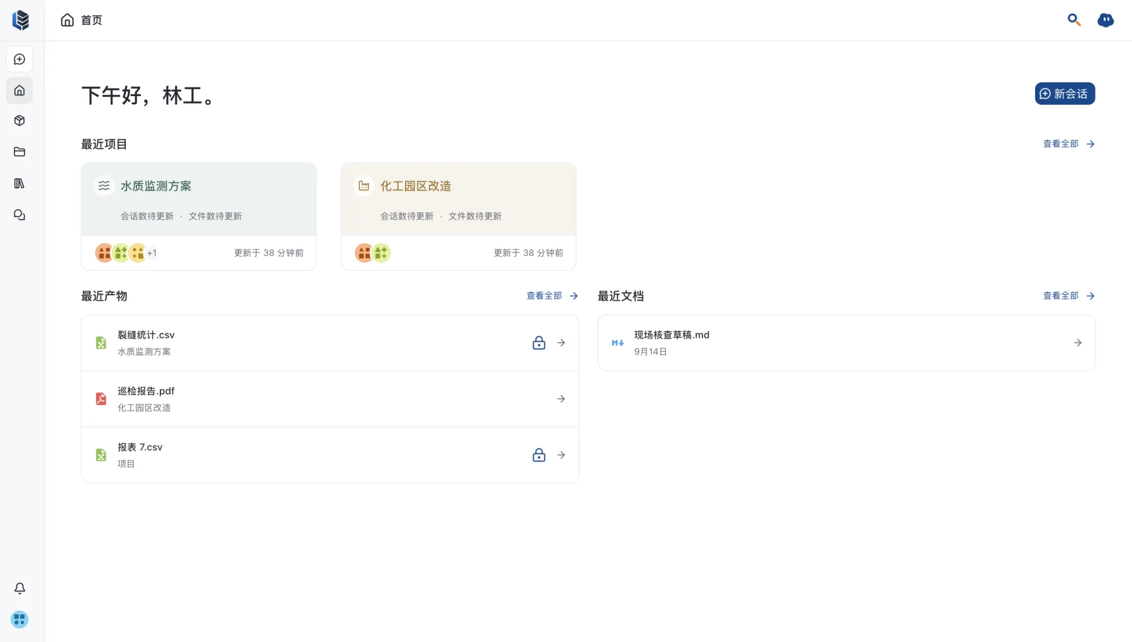
Task: Open the 水质监测方案 project card
Action: point(199,217)
